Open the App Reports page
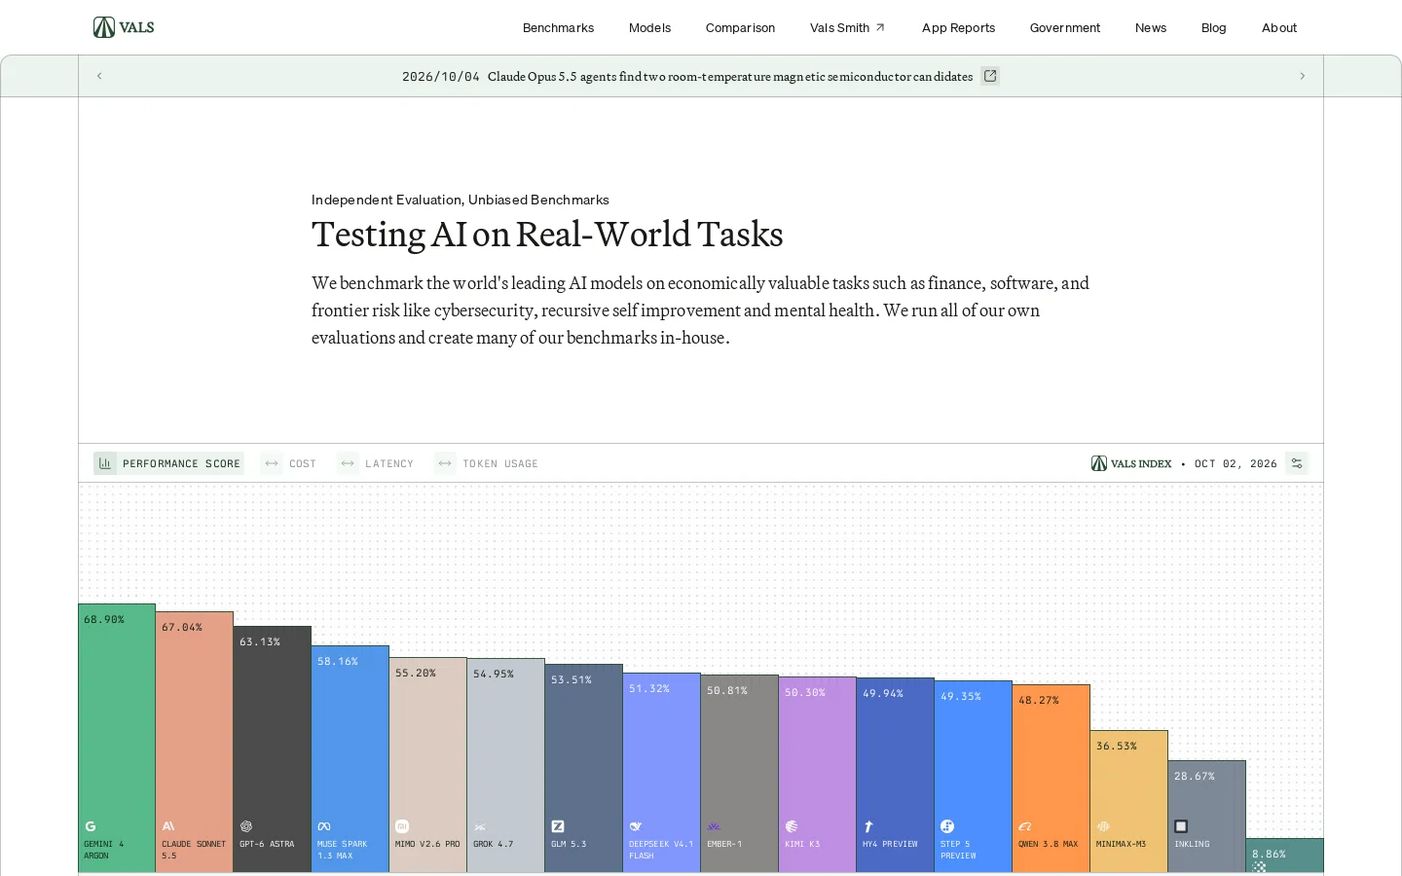The height and width of the screenshot is (876, 1402). tap(958, 27)
